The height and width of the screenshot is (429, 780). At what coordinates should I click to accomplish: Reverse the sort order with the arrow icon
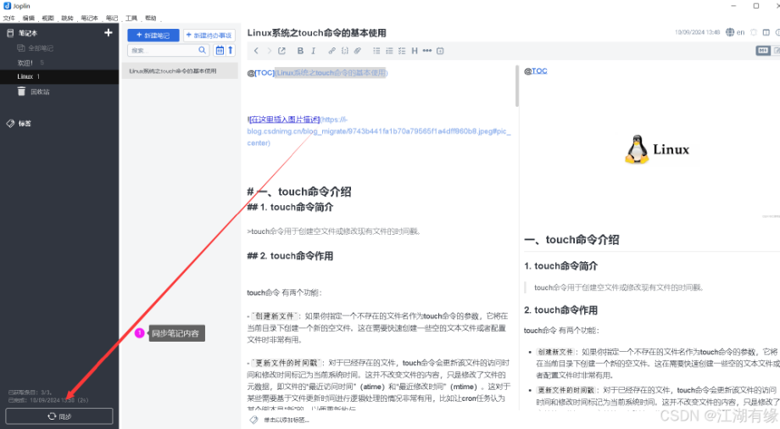pos(231,50)
